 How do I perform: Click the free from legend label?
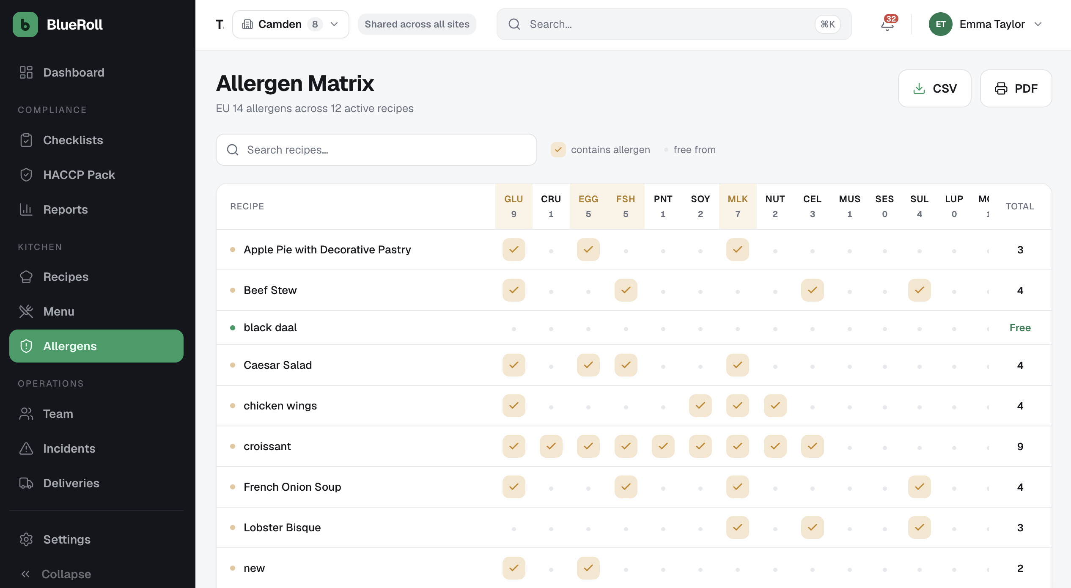click(695, 150)
